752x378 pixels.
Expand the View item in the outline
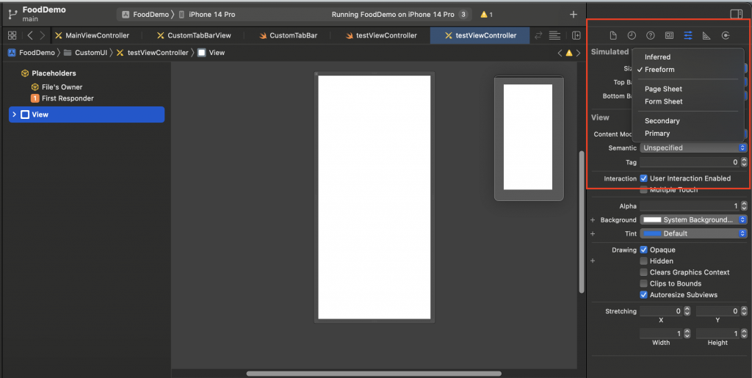(15, 115)
